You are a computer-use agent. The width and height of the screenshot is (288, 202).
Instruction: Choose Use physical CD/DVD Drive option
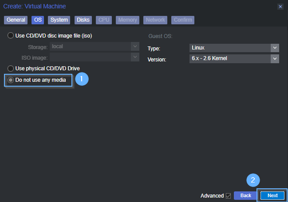pos(11,69)
